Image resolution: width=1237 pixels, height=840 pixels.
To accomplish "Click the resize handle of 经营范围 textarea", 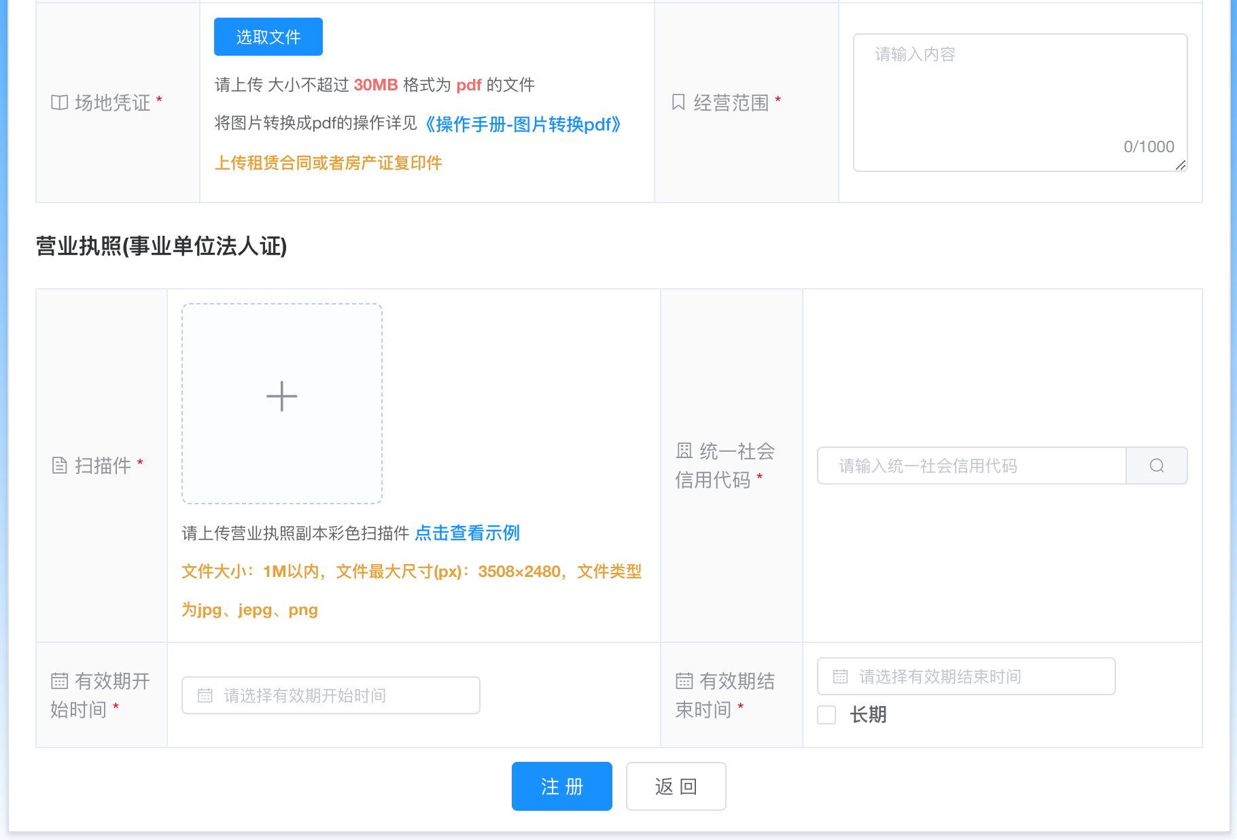I will pyautogui.click(x=1181, y=165).
